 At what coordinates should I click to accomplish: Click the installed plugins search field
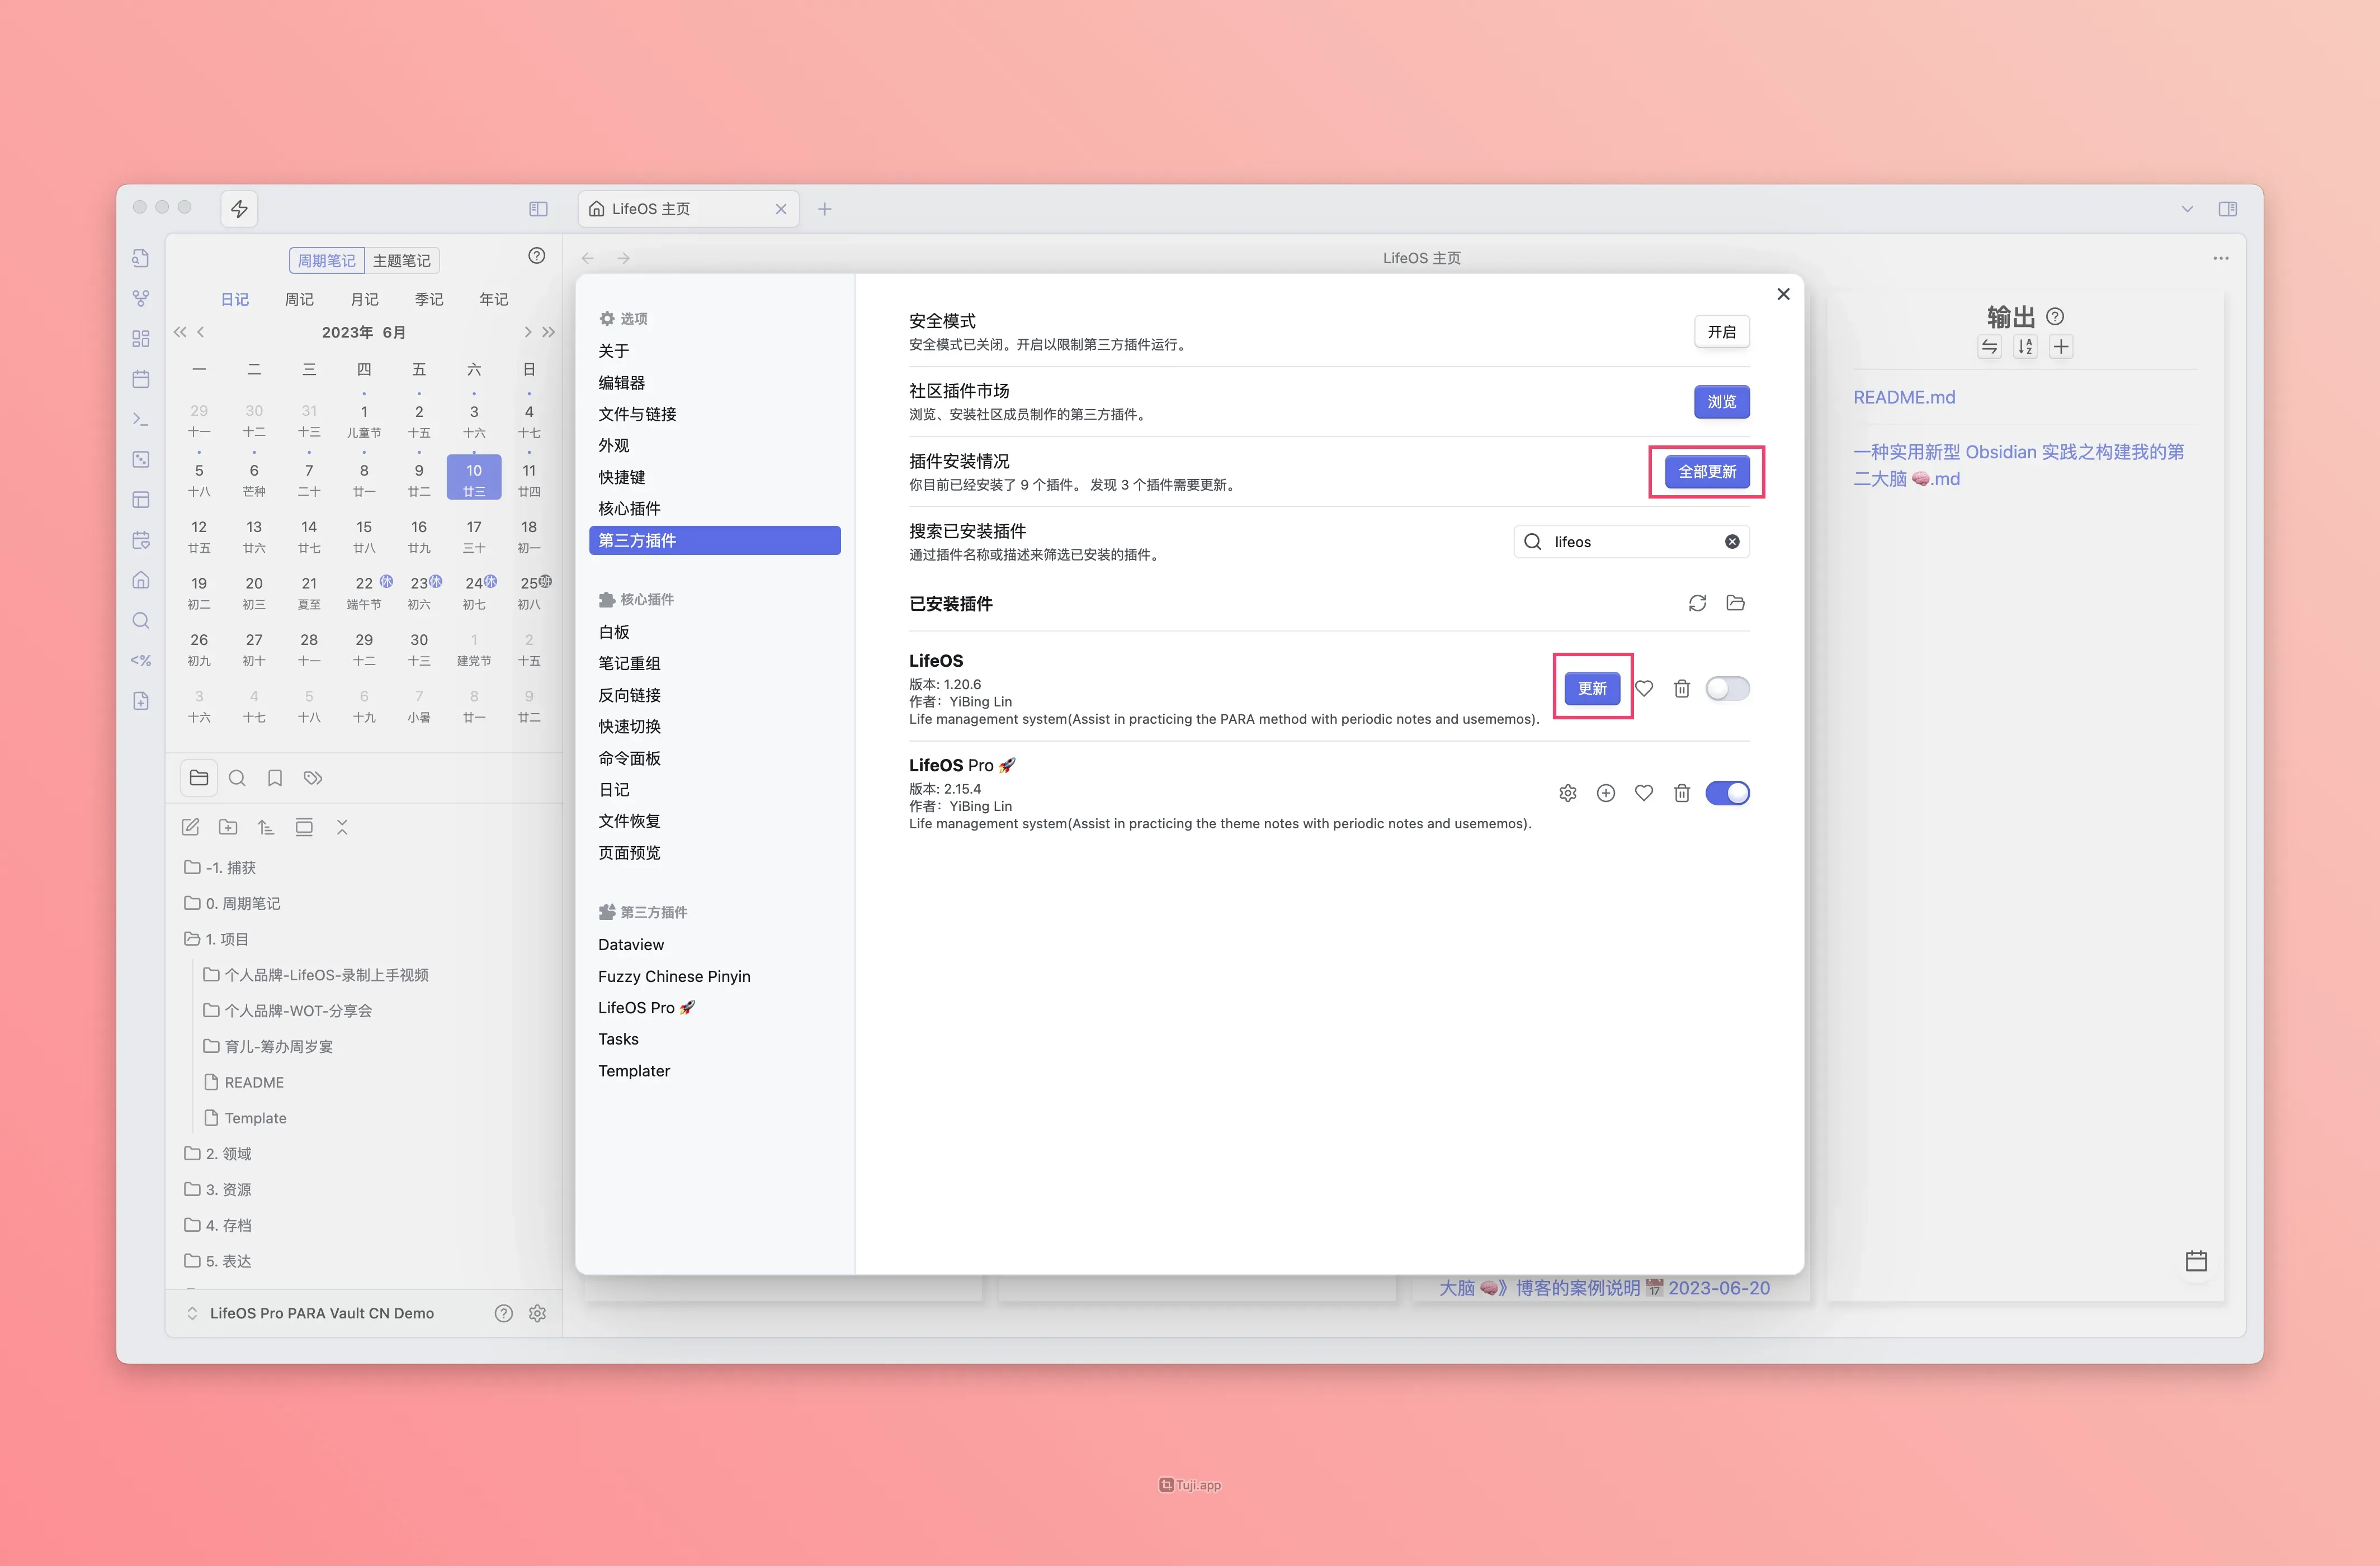[x=1630, y=542]
